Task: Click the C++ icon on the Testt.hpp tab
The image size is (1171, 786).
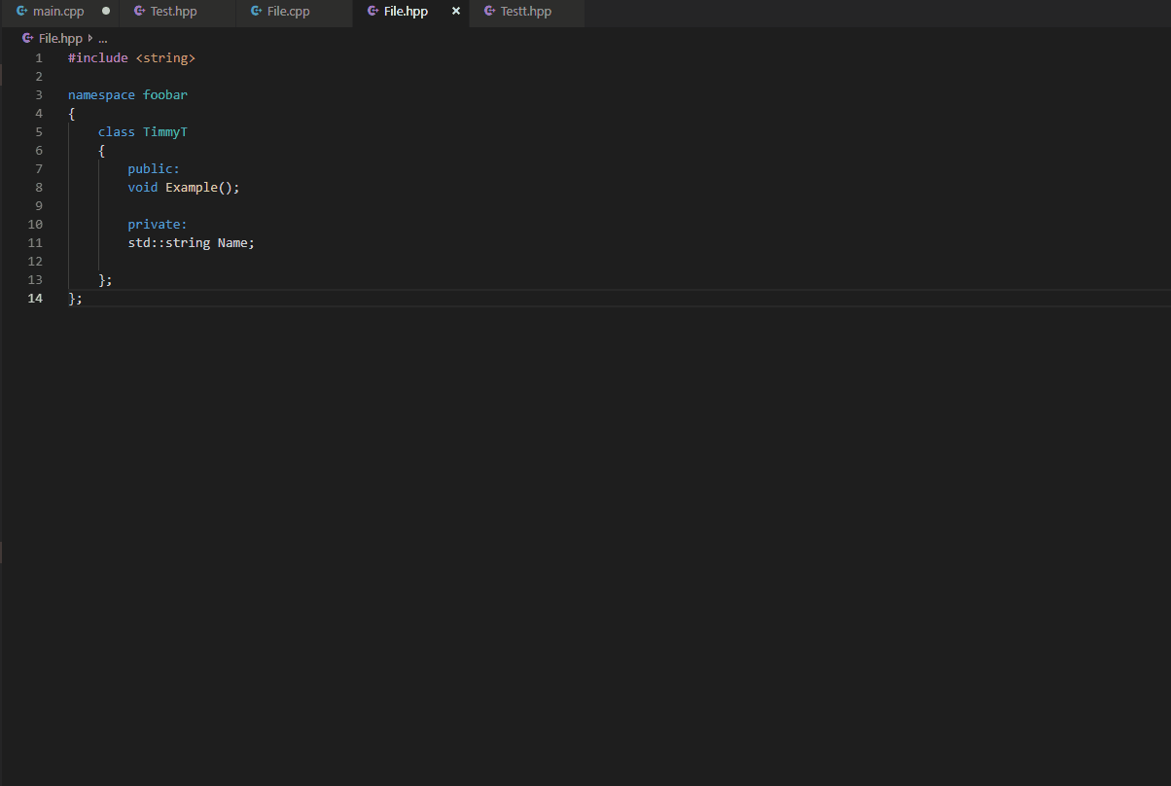Action: click(488, 12)
